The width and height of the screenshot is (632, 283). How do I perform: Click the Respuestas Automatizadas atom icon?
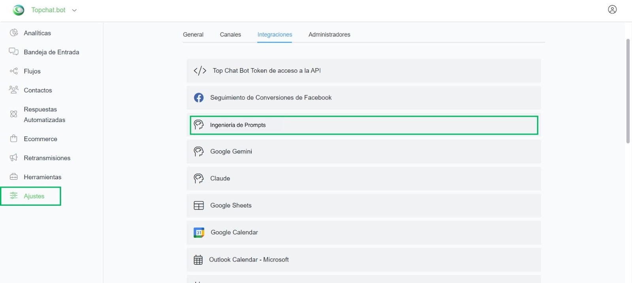(x=14, y=114)
